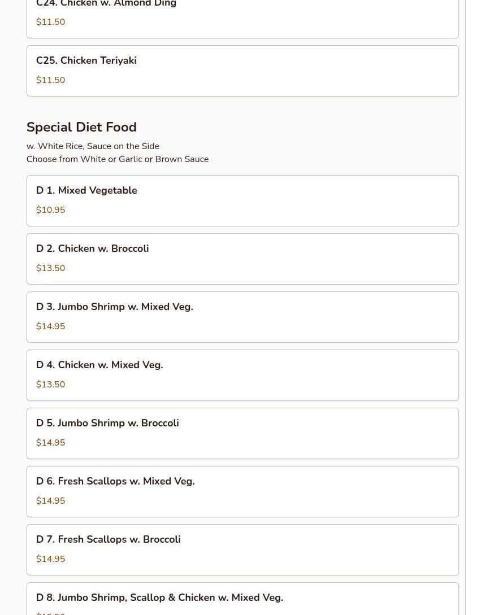This screenshot has height=615, width=477.
Task: Choose D 2. Chicken w. Broccoli
Action: click(x=93, y=248)
